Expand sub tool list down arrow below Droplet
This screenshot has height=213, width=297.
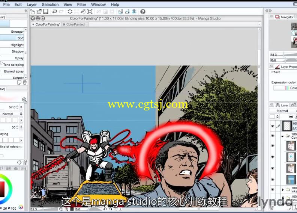click(x=26, y=78)
